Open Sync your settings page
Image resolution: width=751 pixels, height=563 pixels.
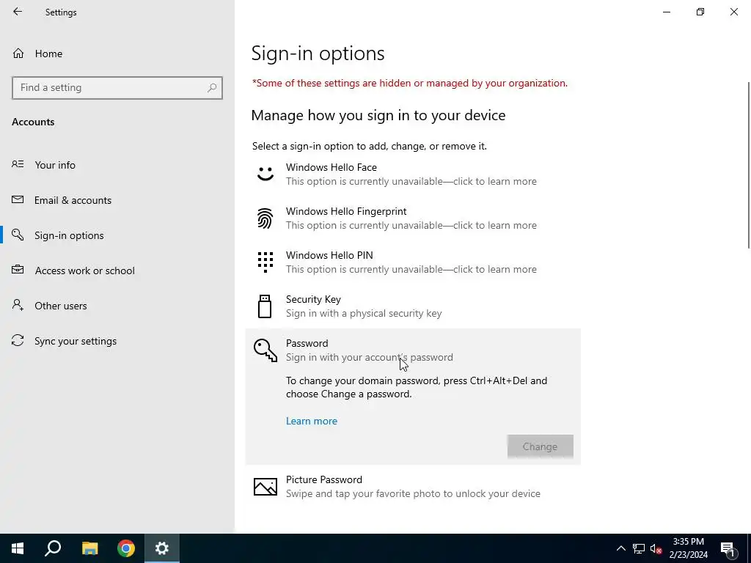pyautogui.click(x=117, y=341)
